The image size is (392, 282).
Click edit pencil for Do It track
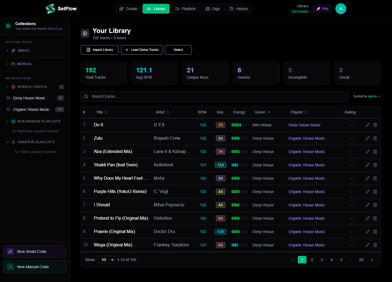pos(367,125)
